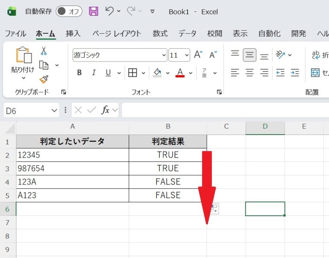Apply red font color
Viewport: 329px width, 258px height.
[180, 73]
